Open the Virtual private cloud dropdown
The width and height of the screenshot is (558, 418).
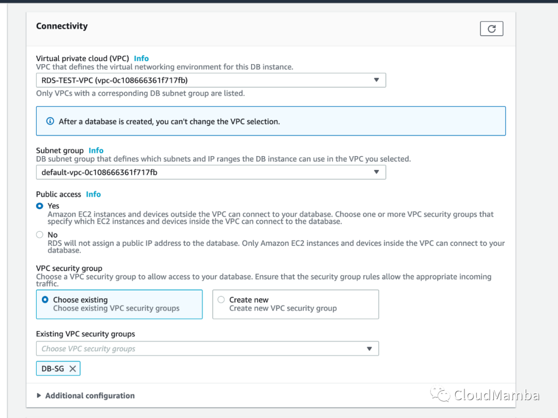coord(210,80)
